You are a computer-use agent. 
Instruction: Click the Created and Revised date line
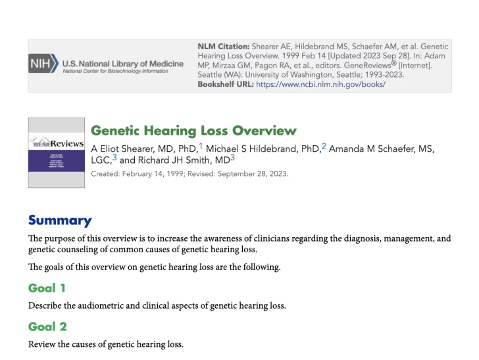(x=189, y=174)
